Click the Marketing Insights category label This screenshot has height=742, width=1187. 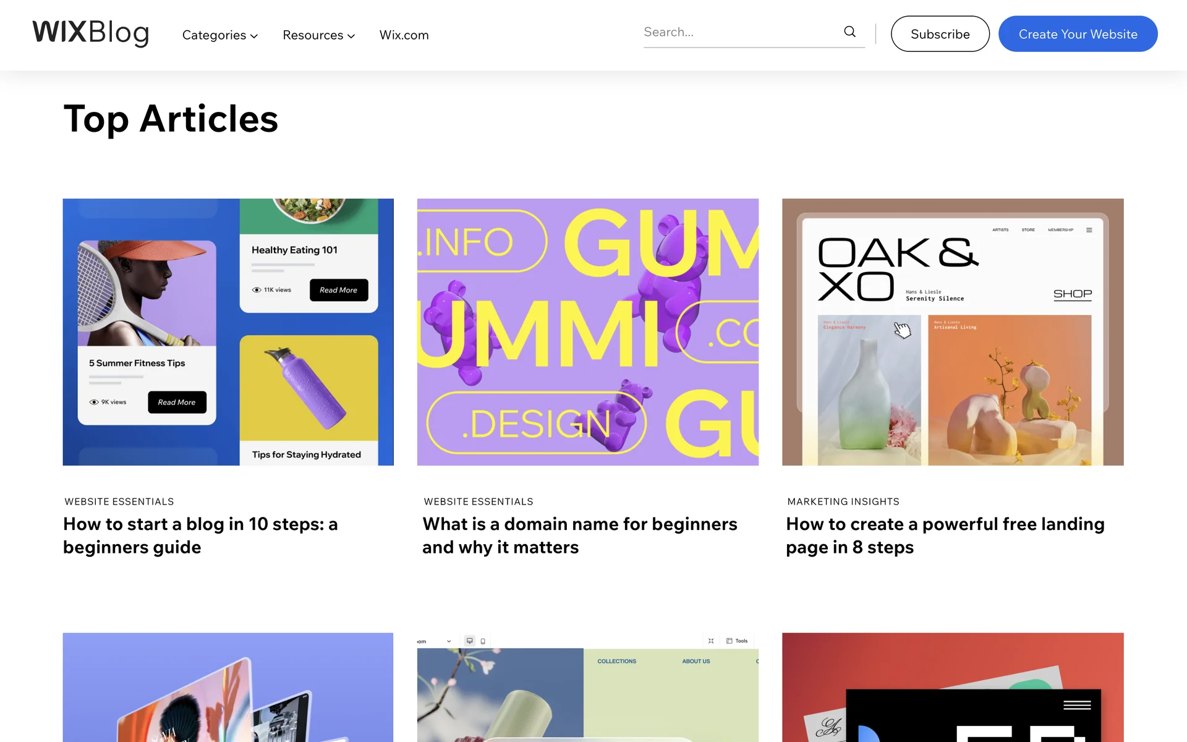(x=843, y=501)
